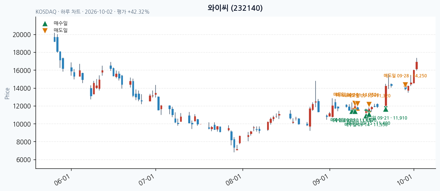Click the 매도일 legend label
Screen dimensions: 440x191
[61, 30]
